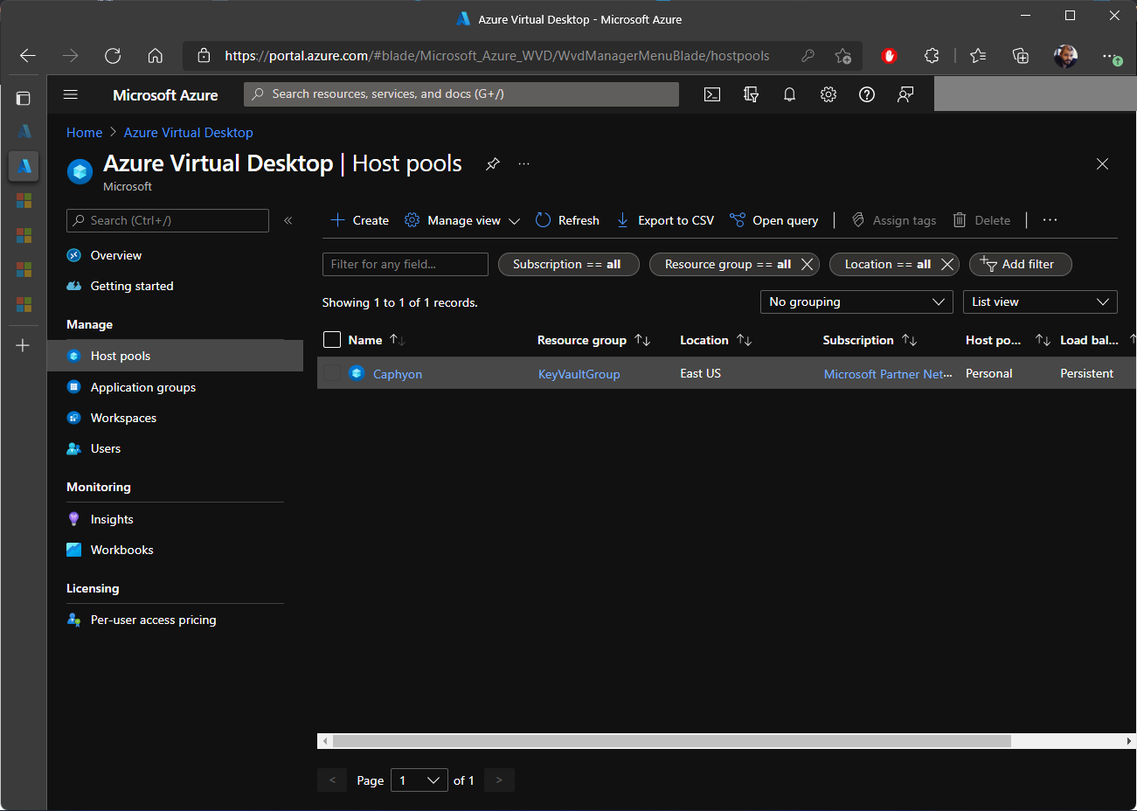The image size is (1137, 811).
Task: Focus the Filter for any field box
Action: click(405, 264)
